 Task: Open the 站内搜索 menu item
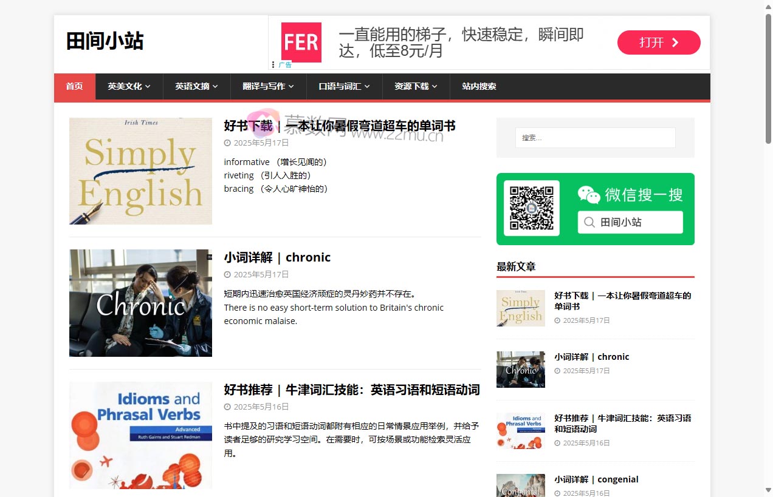click(x=479, y=86)
